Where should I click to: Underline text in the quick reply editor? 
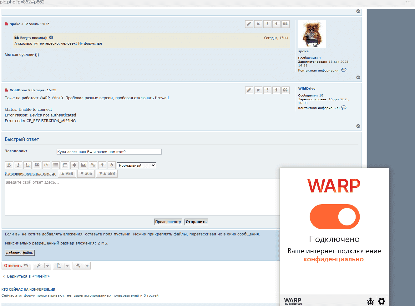tap(28, 165)
